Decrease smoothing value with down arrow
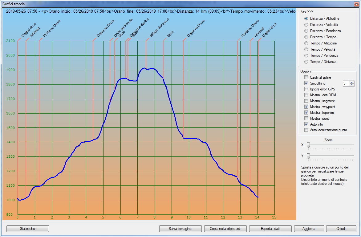 click(x=352, y=85)
